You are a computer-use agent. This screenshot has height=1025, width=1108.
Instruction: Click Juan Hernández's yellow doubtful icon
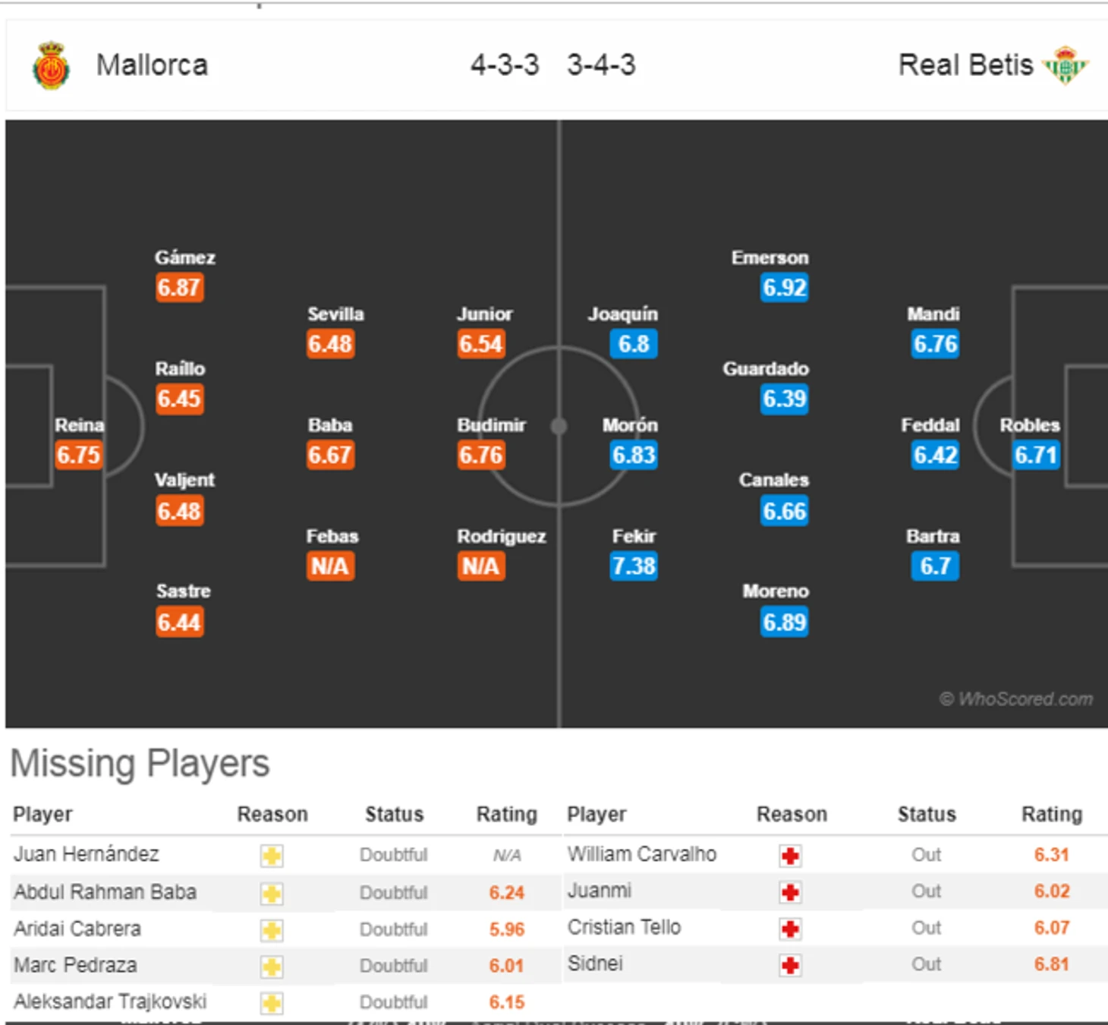(x=272, y=856)
